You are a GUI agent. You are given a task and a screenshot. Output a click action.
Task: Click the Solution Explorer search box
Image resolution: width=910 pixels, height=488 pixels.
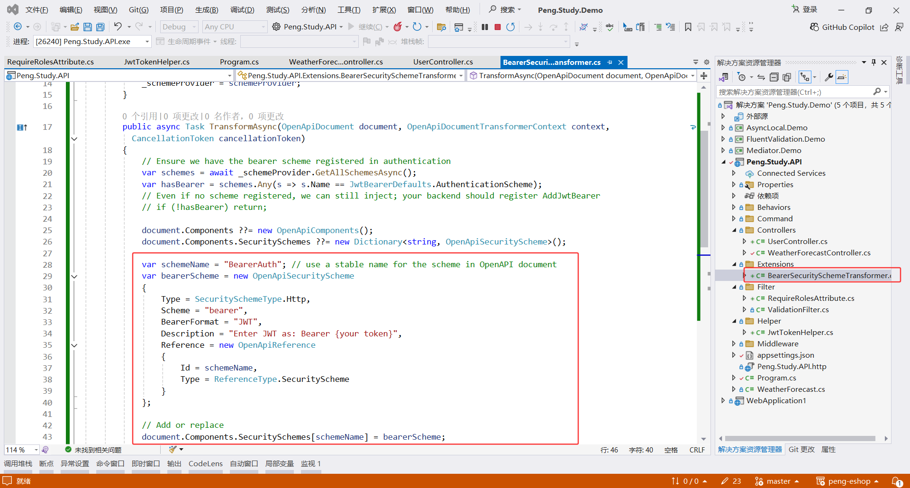tap(803, 92)
